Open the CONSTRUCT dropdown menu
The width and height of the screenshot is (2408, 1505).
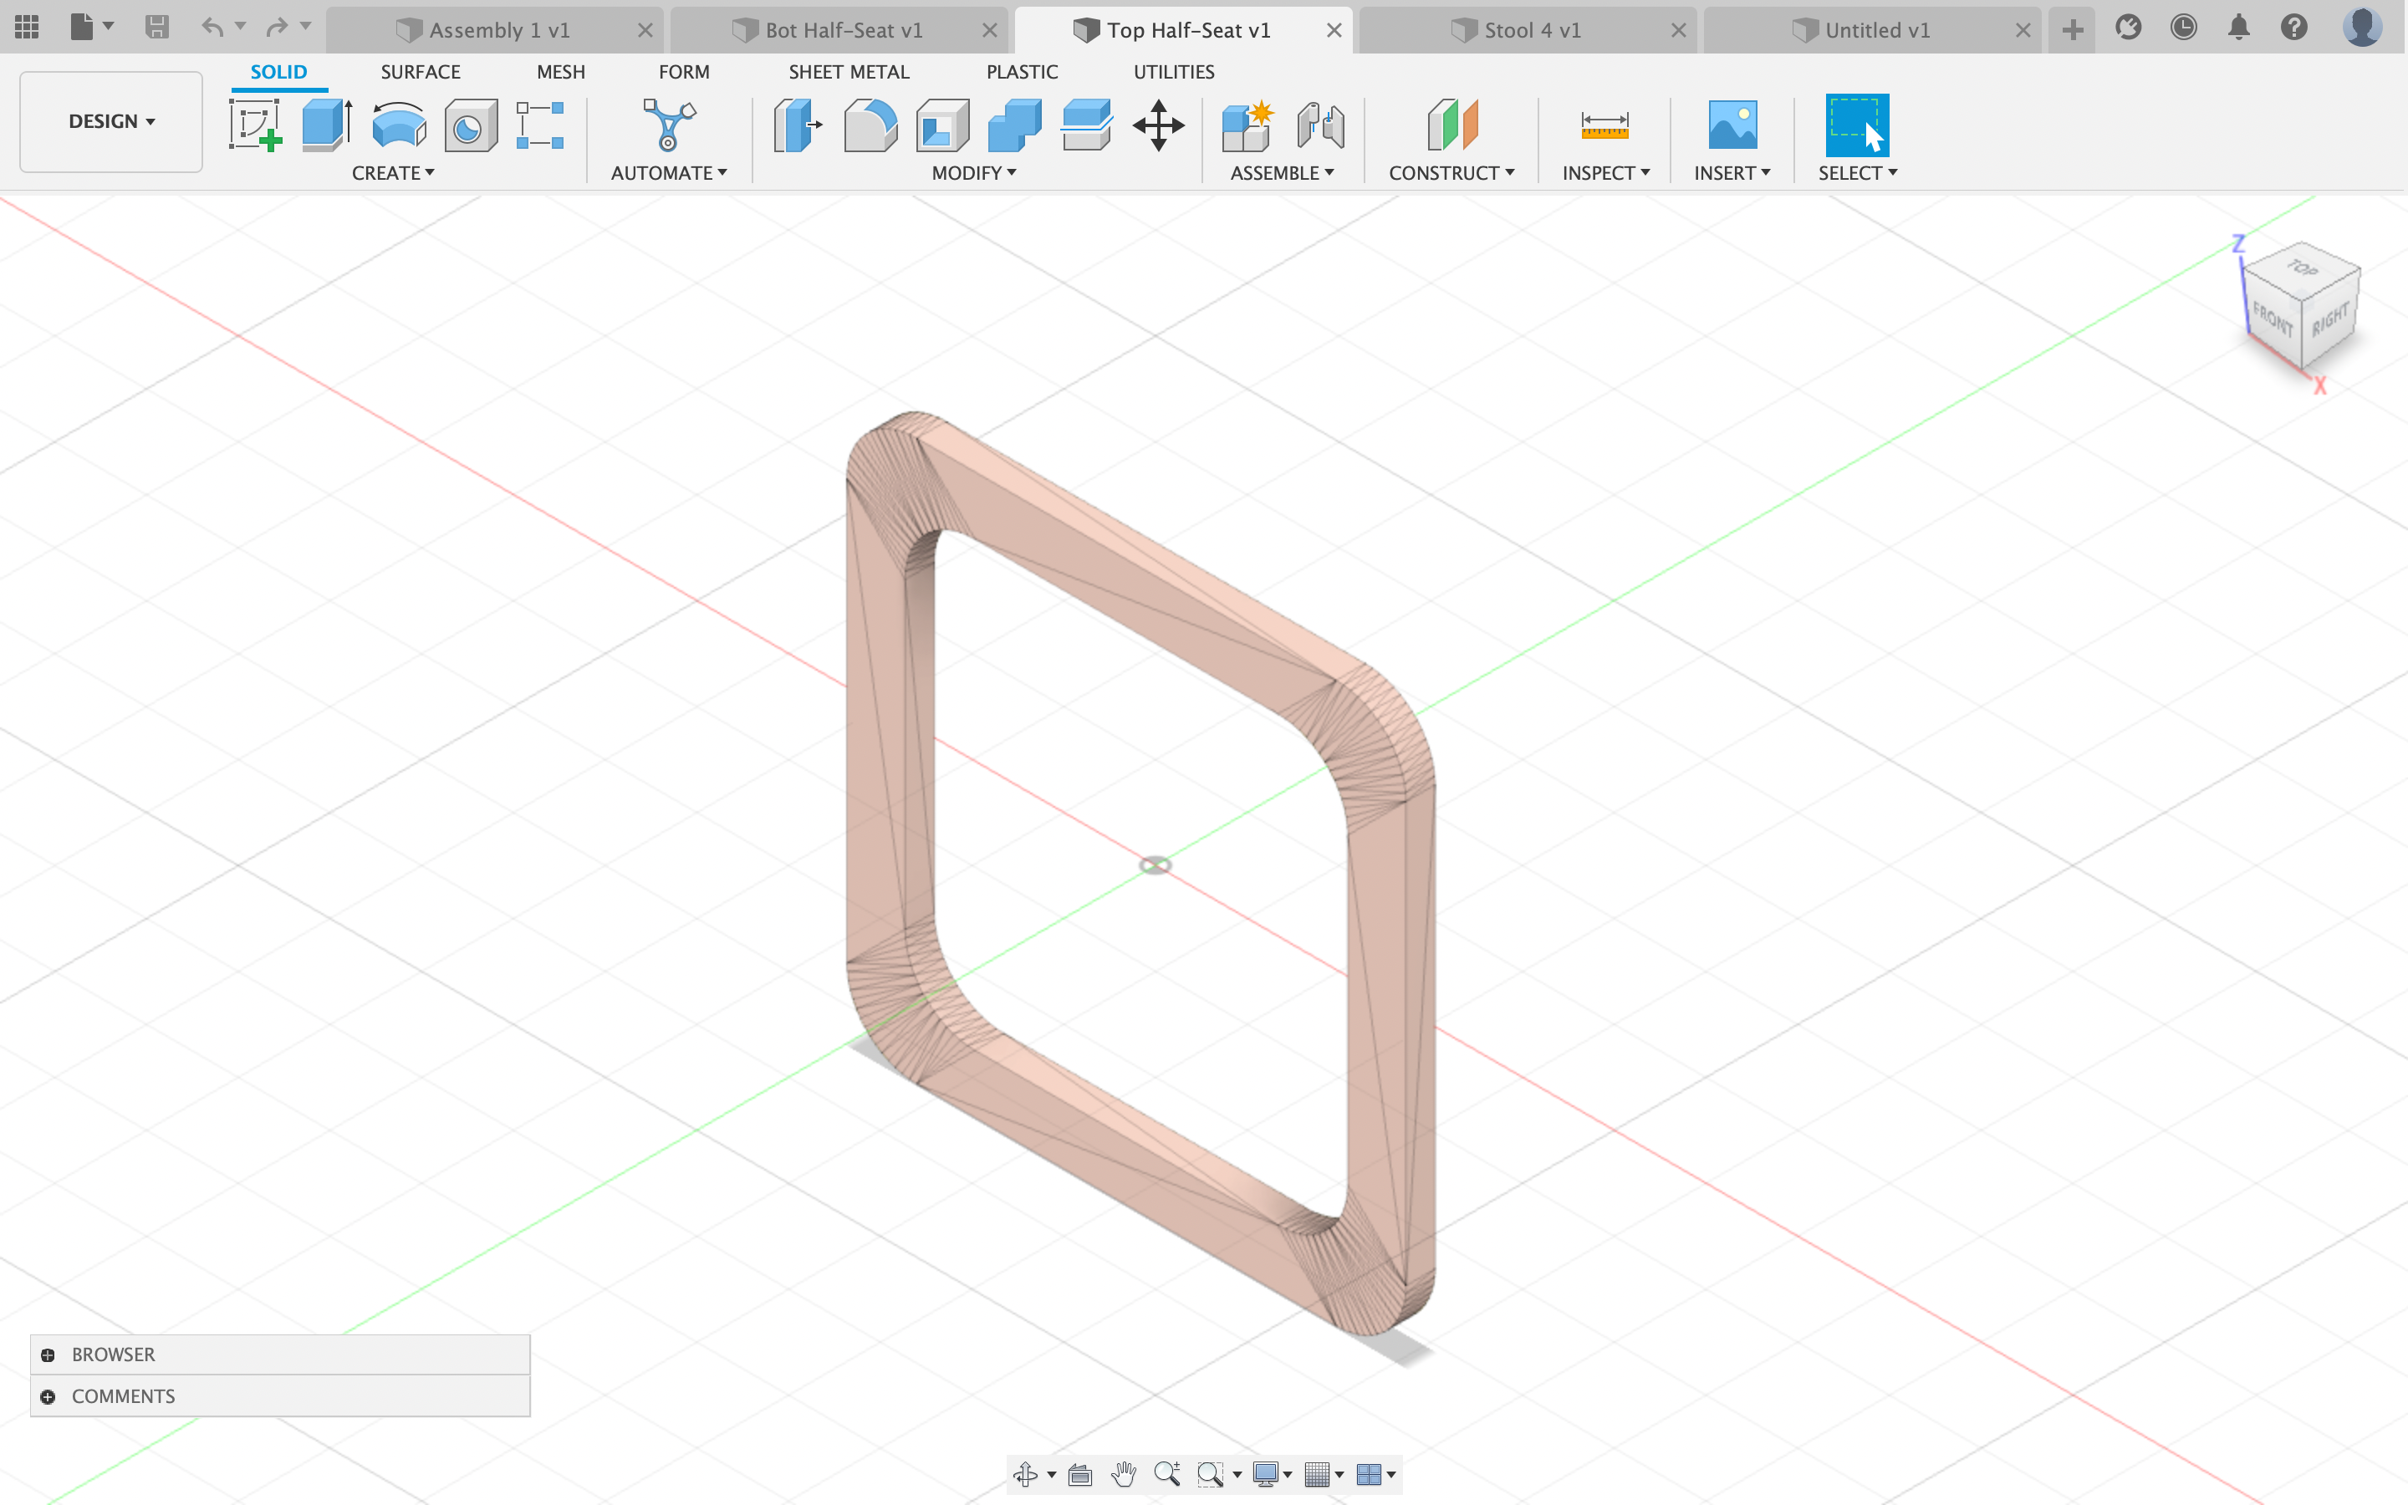click(1451, 173)
